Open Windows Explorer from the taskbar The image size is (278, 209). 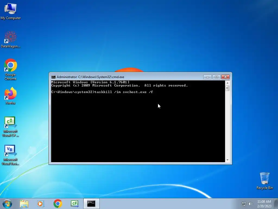click(24, 204)
